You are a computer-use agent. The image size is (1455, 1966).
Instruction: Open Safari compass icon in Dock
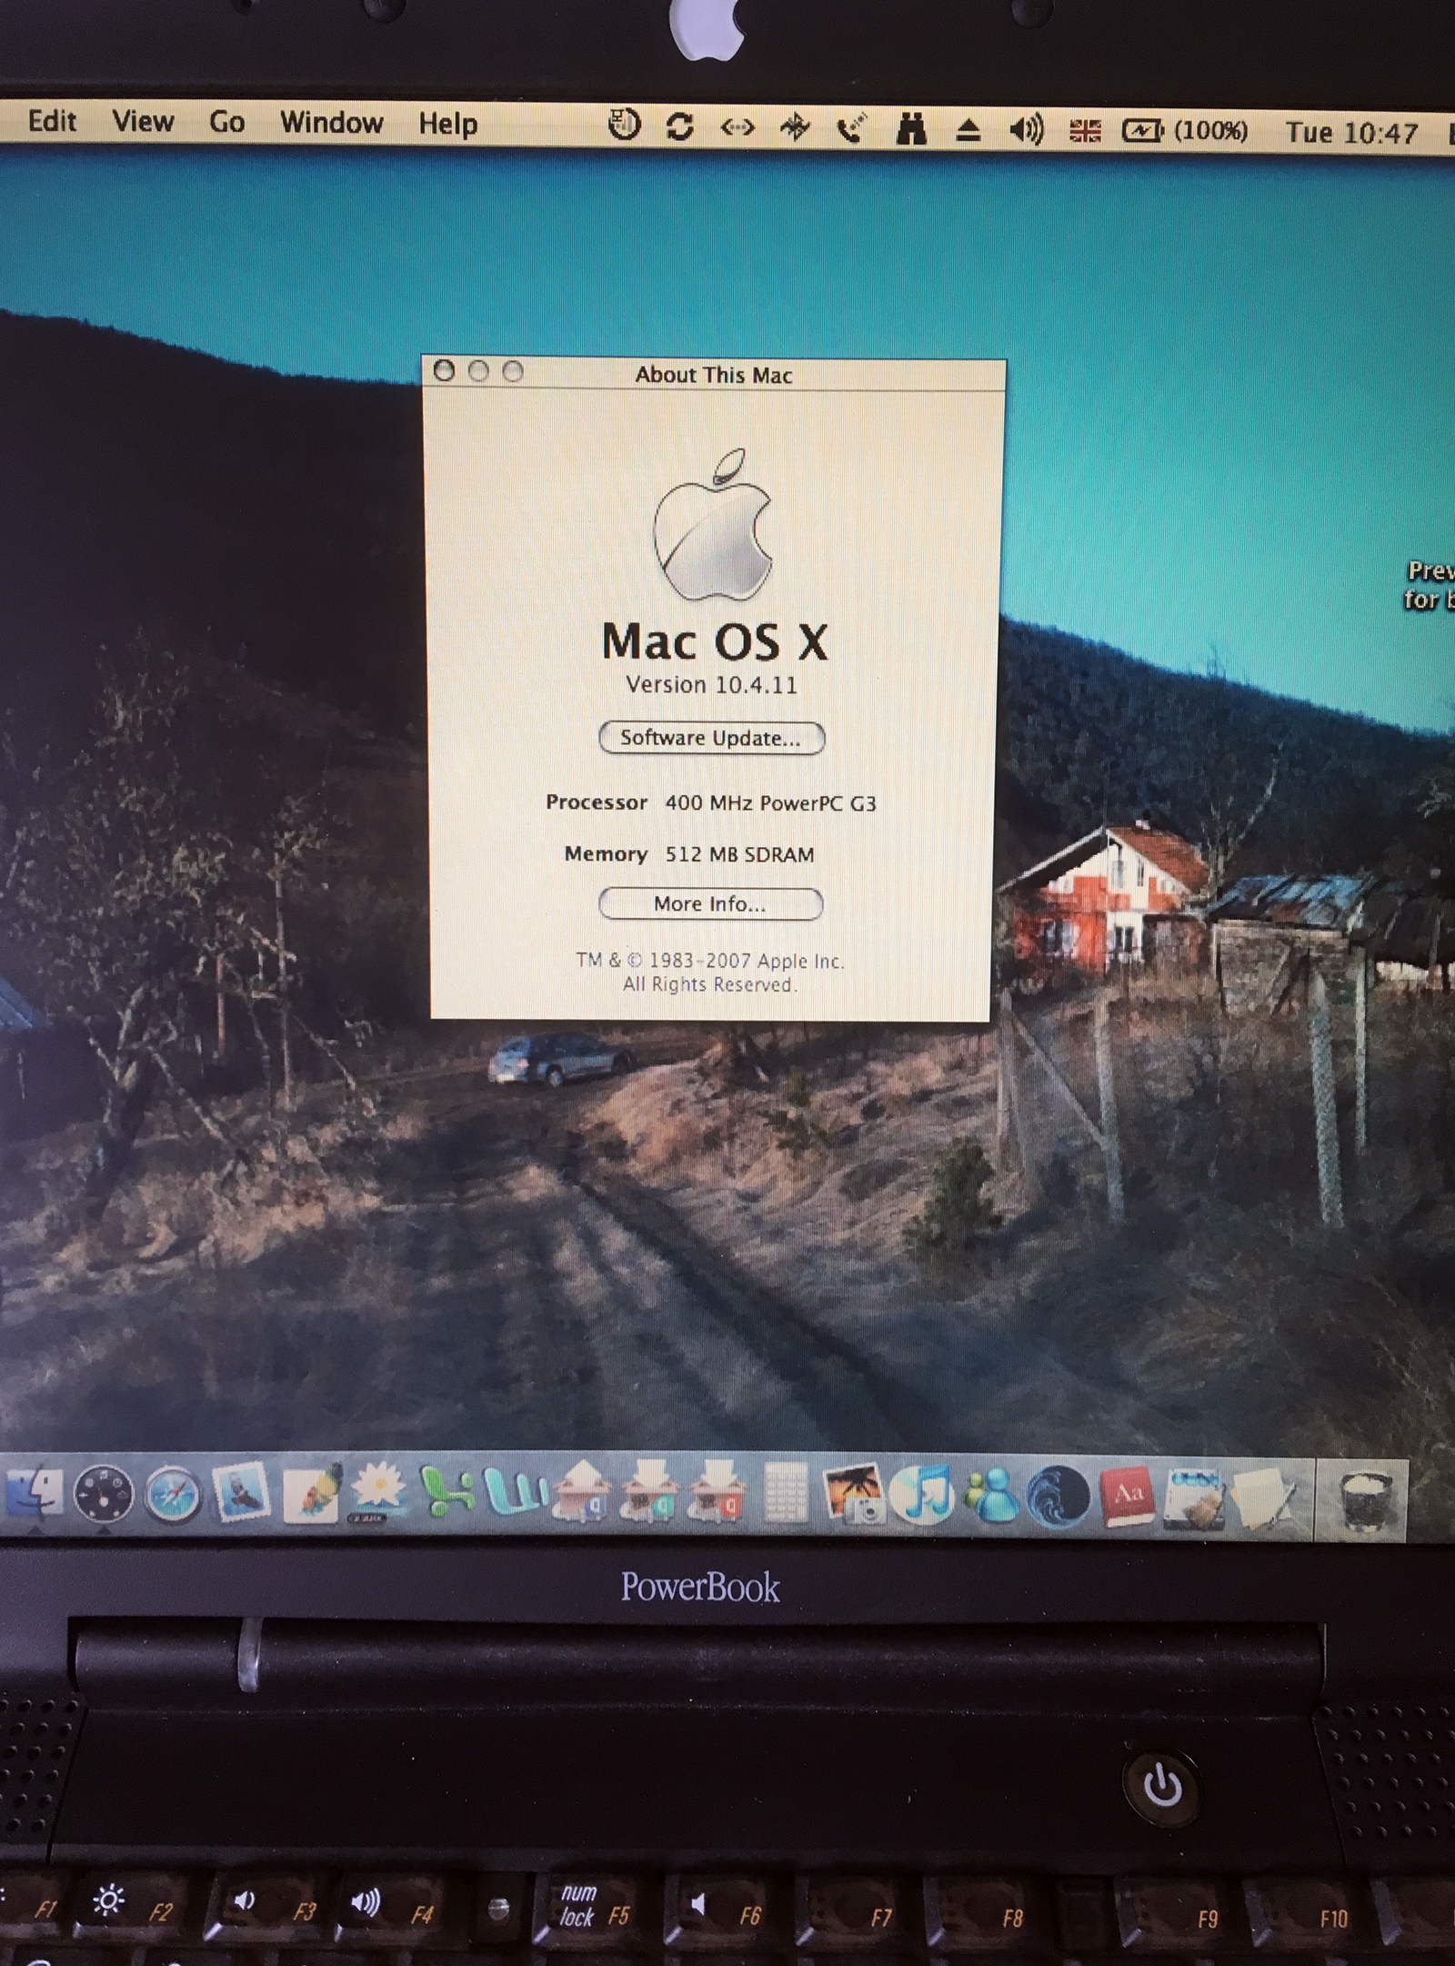pyautogui.click(x=173, y=1497)
